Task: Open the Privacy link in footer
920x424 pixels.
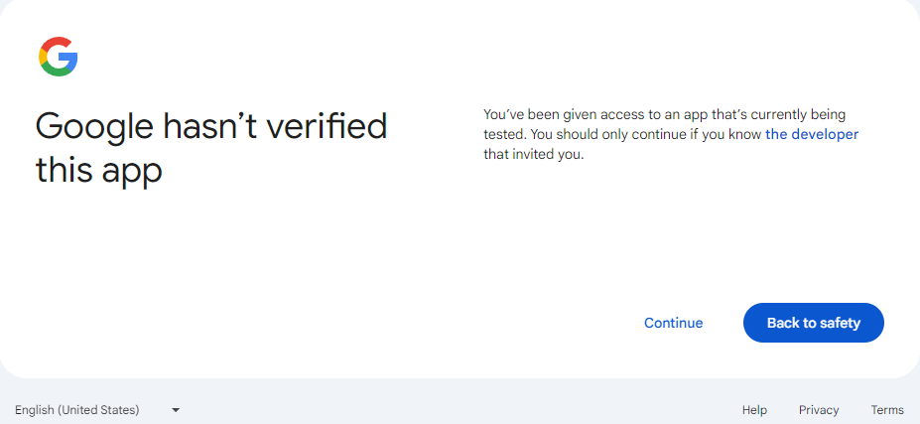Action: coord(819,410)
